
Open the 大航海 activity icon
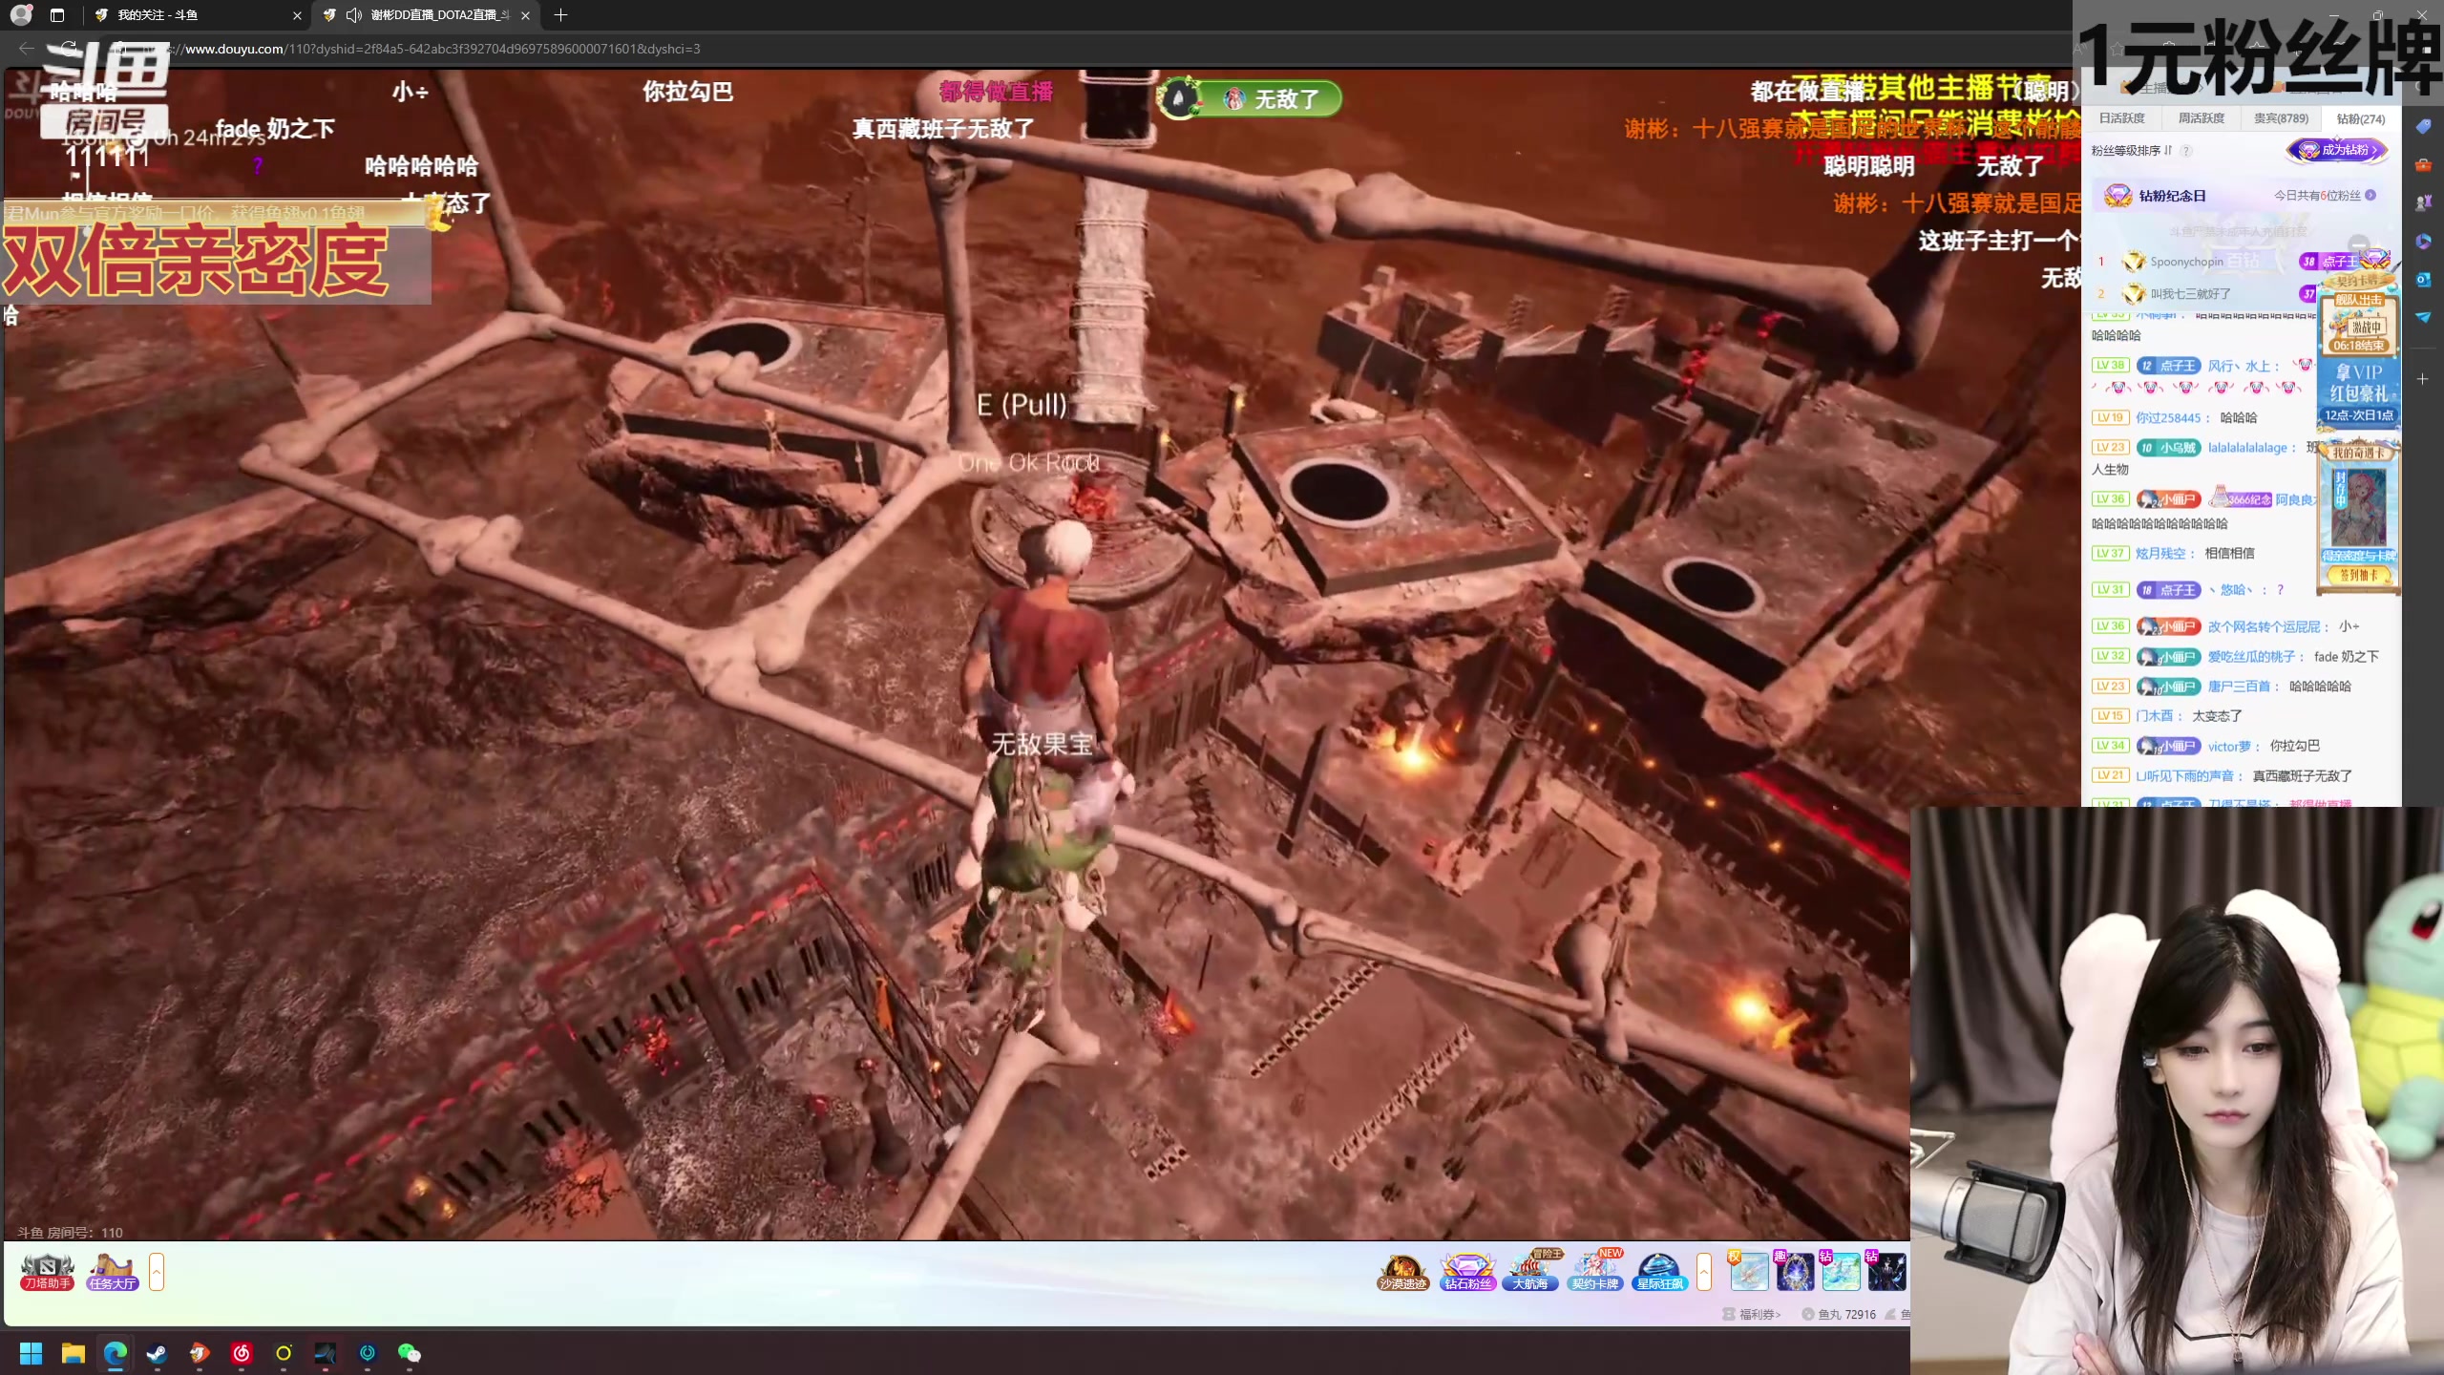pos(1530,1271)
